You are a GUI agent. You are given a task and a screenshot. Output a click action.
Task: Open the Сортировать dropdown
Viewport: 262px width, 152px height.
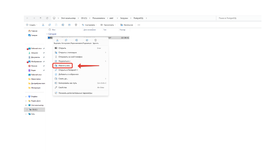tap(89, 25)
